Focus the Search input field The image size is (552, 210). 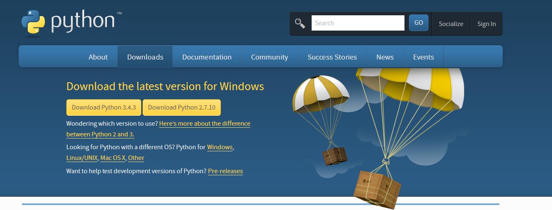[x=358, y=23]
